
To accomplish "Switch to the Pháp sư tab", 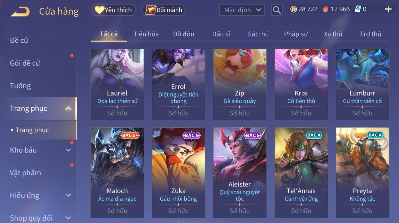I will pos(296,34).
